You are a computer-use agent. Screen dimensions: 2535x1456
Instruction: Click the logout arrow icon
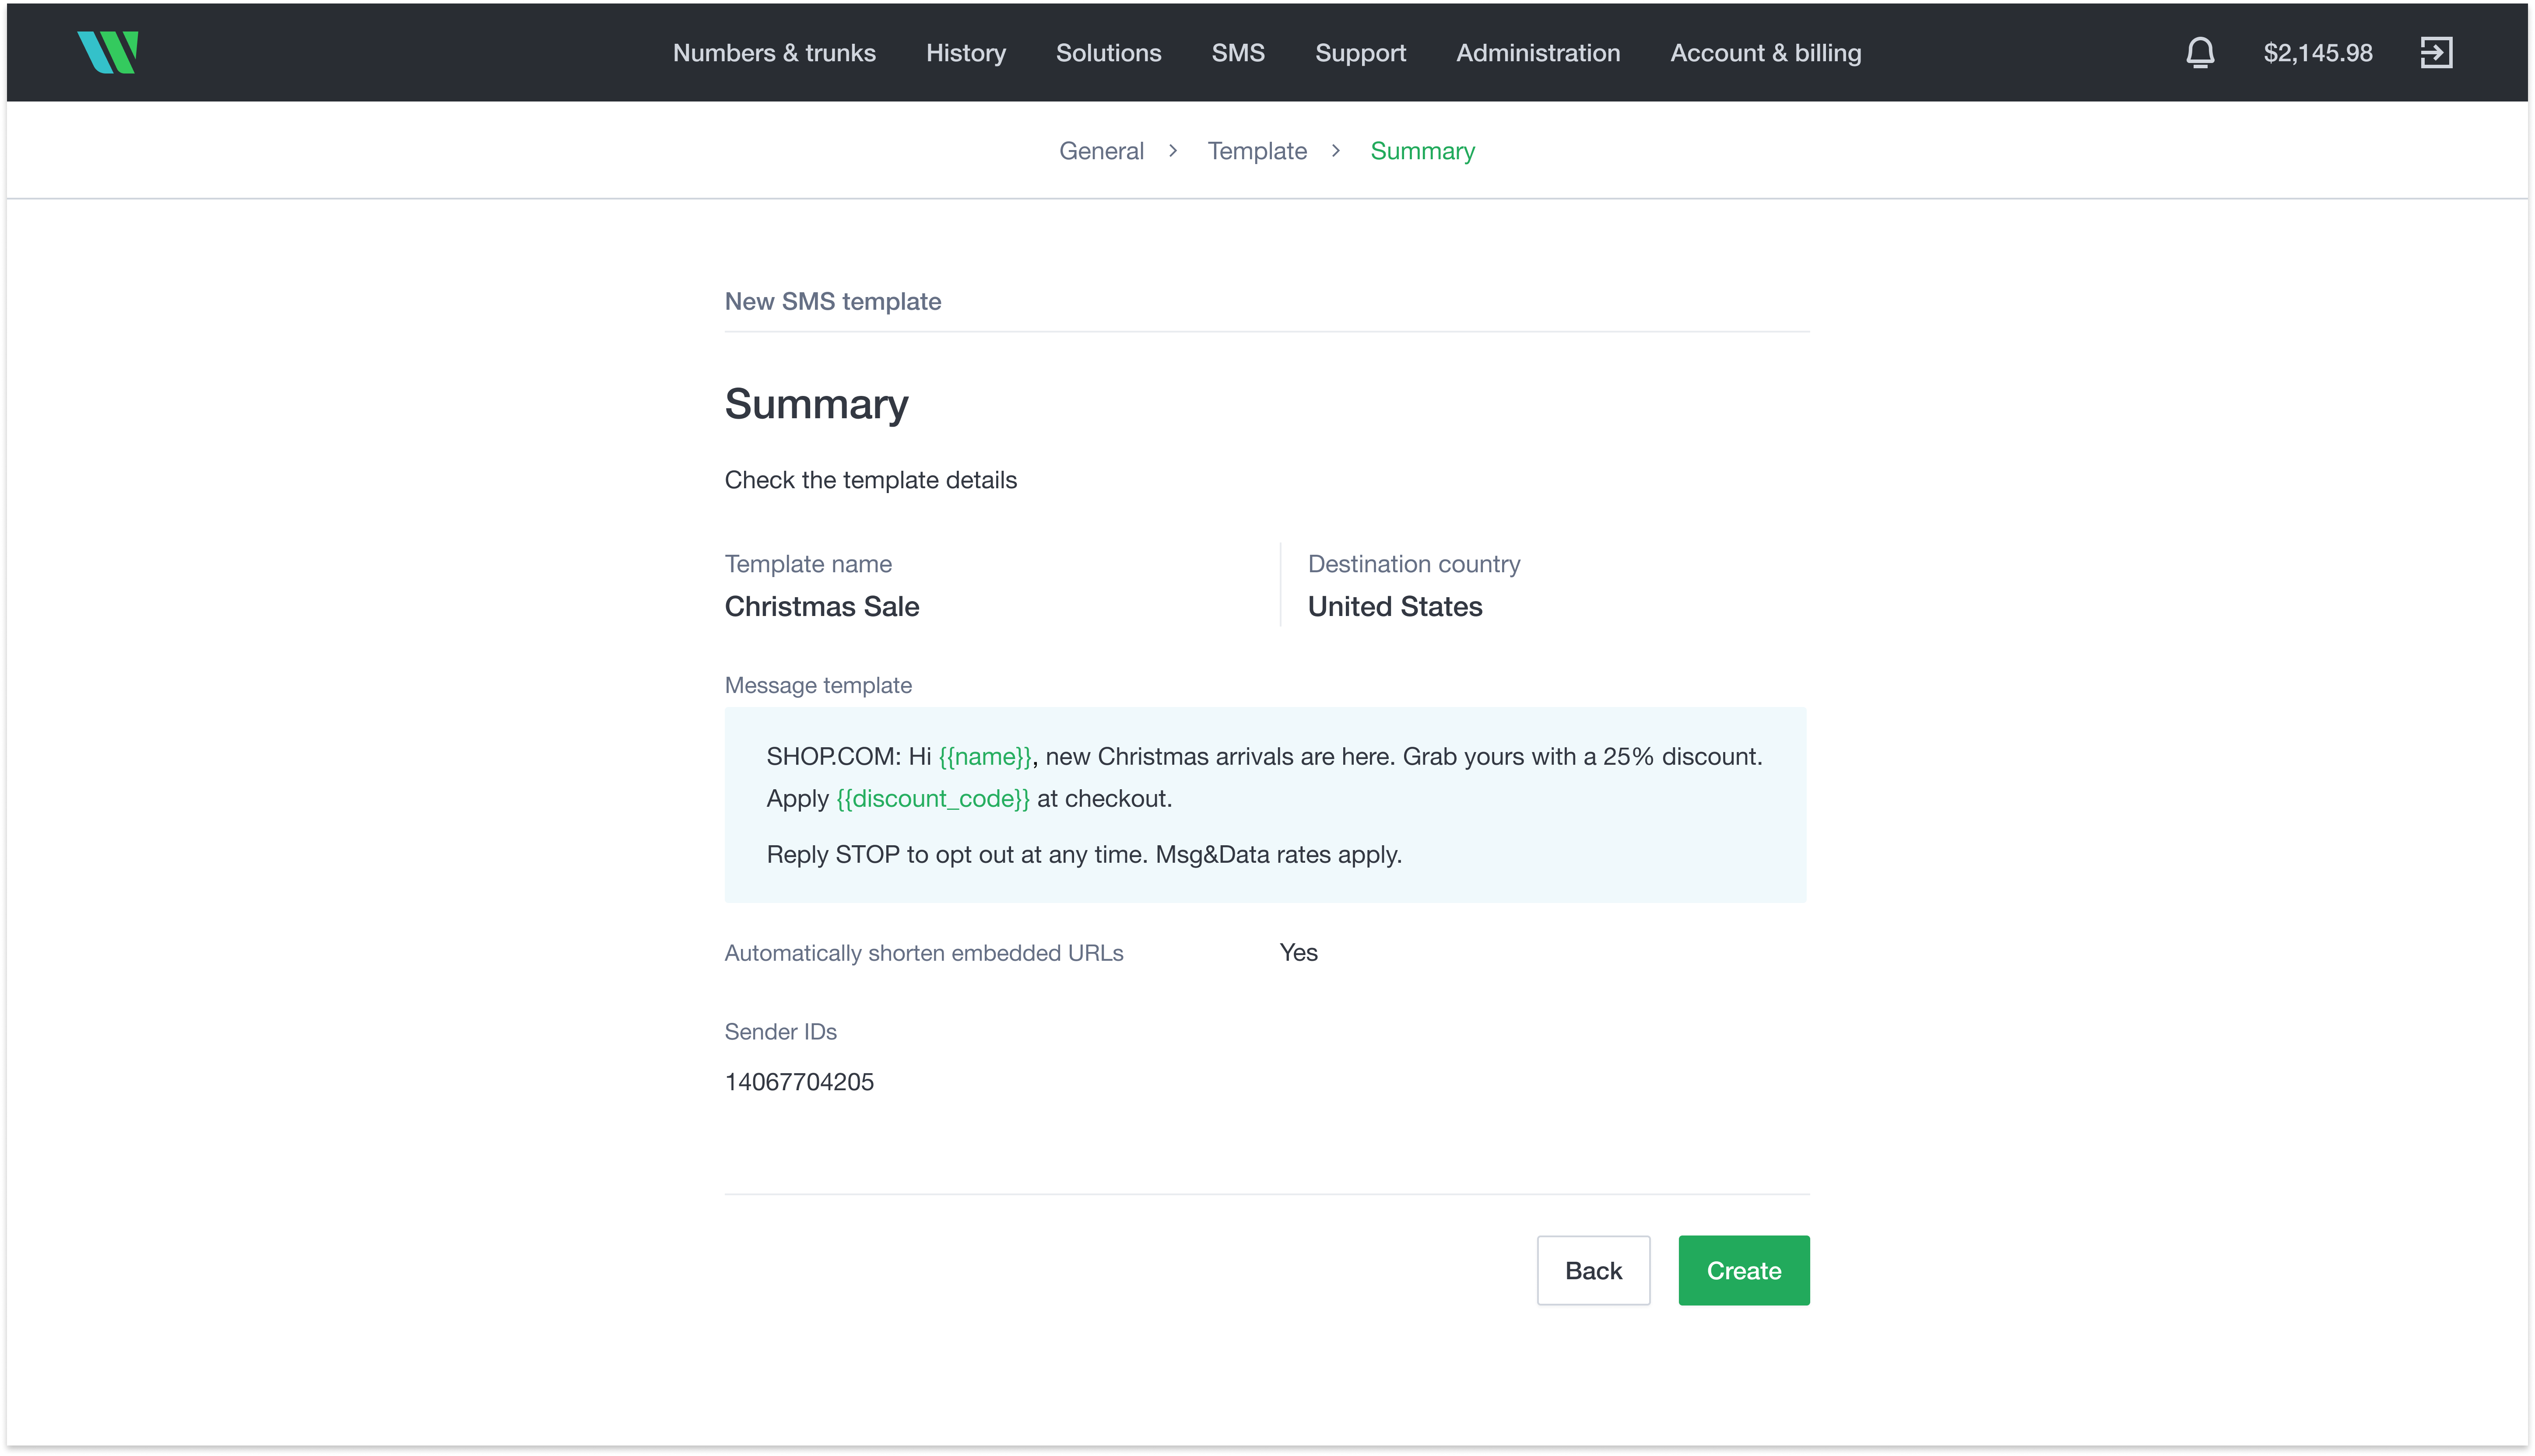pos(2436,52)
